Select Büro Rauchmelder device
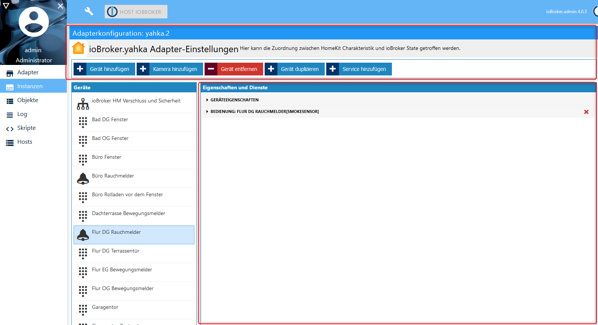Image resolution: width=598 pixels, height=325 pixels. point(134,178)
